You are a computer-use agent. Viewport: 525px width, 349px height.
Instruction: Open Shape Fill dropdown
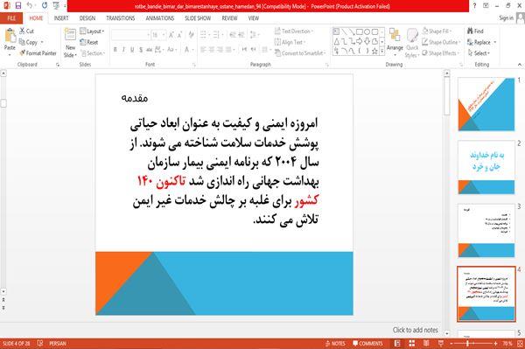(x=437, y=31)
